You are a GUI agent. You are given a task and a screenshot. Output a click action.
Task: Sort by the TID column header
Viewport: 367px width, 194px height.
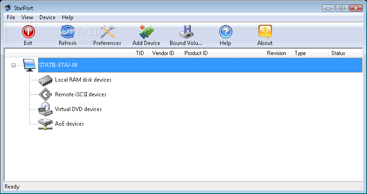[141, 53]
